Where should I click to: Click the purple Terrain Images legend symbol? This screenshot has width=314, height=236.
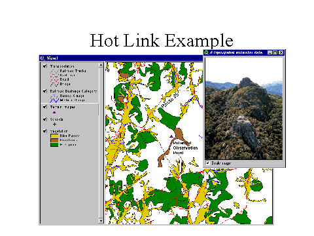[54, 112]
